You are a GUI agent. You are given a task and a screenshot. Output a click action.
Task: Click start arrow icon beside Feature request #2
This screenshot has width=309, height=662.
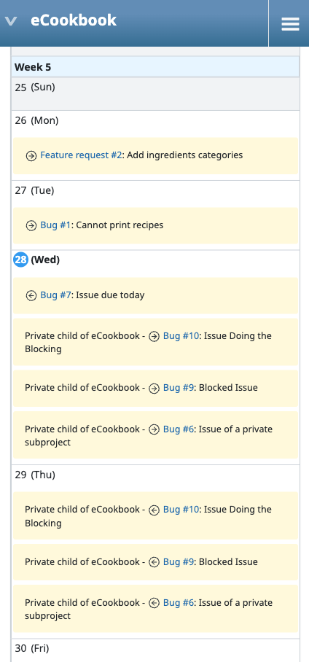[31, 156]
